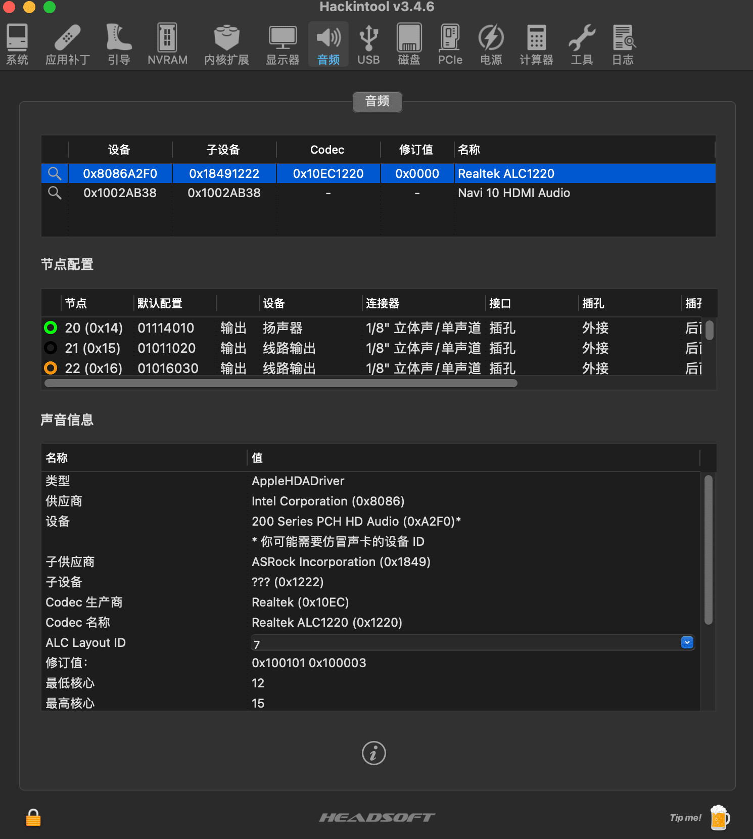Click the Intel Corporation (0x8086) value
Viewport: 753px width, 839px height.
coord(328,501)
